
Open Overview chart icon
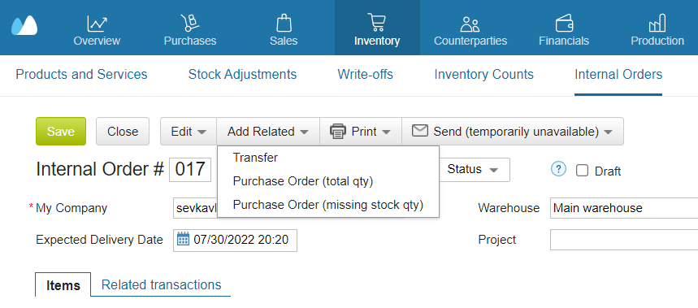pos(97,23)
